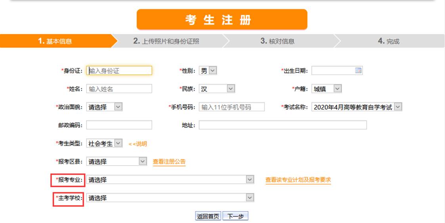This screenshot has width=445, height=223.
Task: Click the 邮政编码 input field
Action: click(119, 125)
